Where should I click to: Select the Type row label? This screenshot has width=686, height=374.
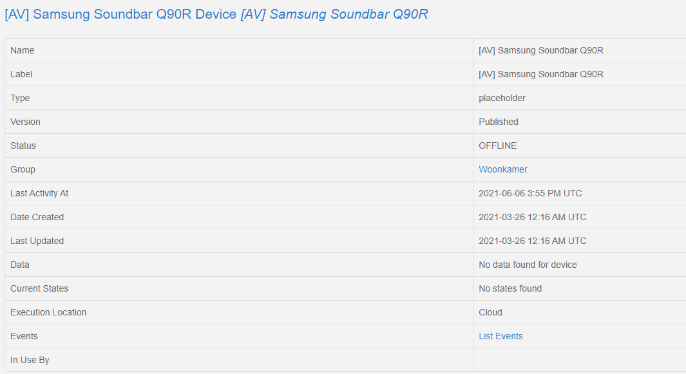(20, 98)
